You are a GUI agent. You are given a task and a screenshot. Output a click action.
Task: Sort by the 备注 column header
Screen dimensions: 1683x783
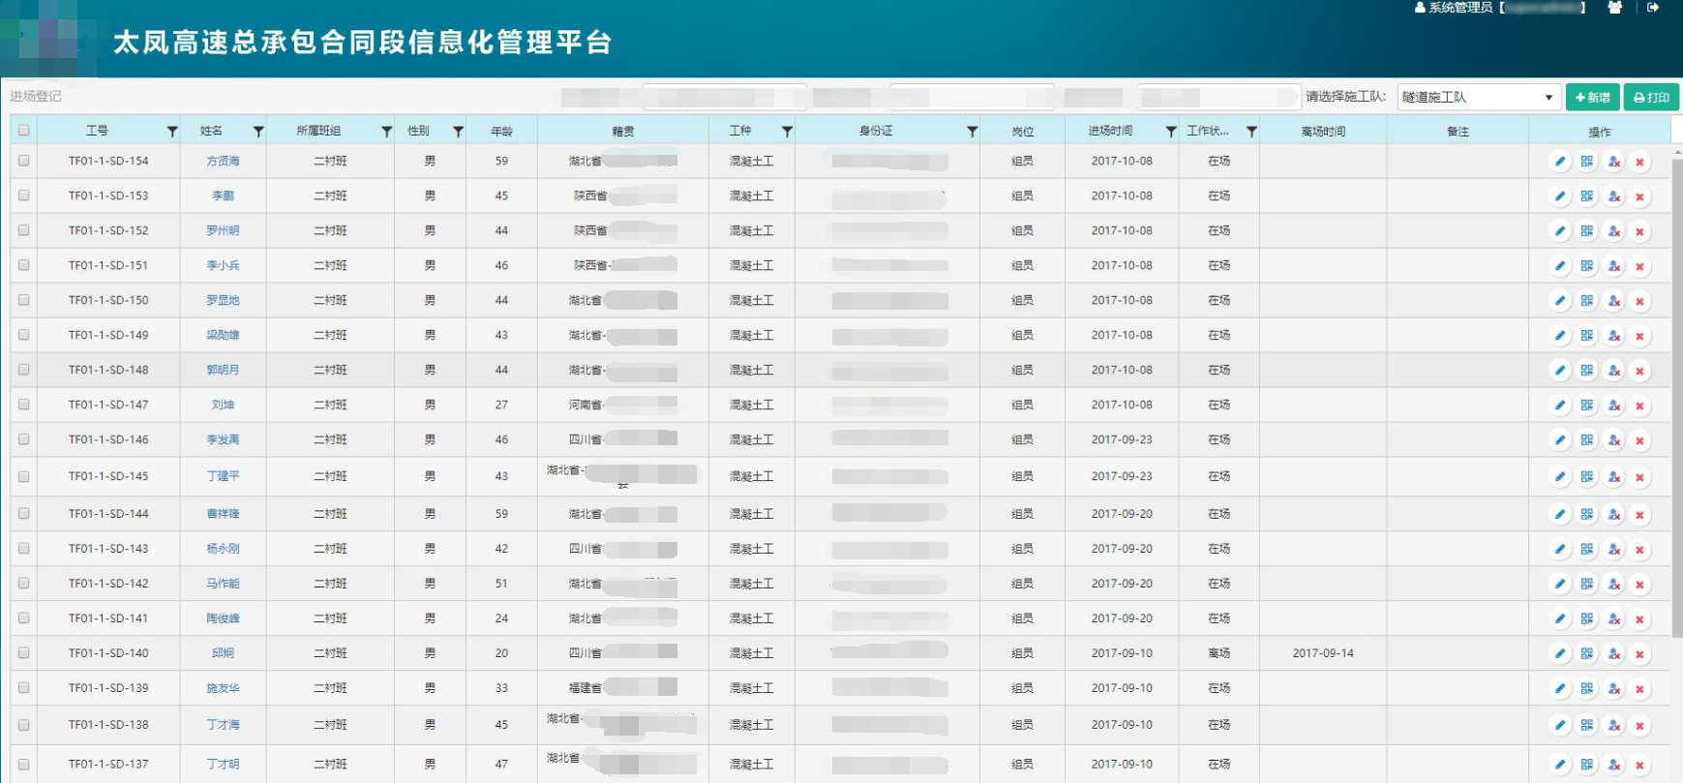click(x=1458, y=132)
